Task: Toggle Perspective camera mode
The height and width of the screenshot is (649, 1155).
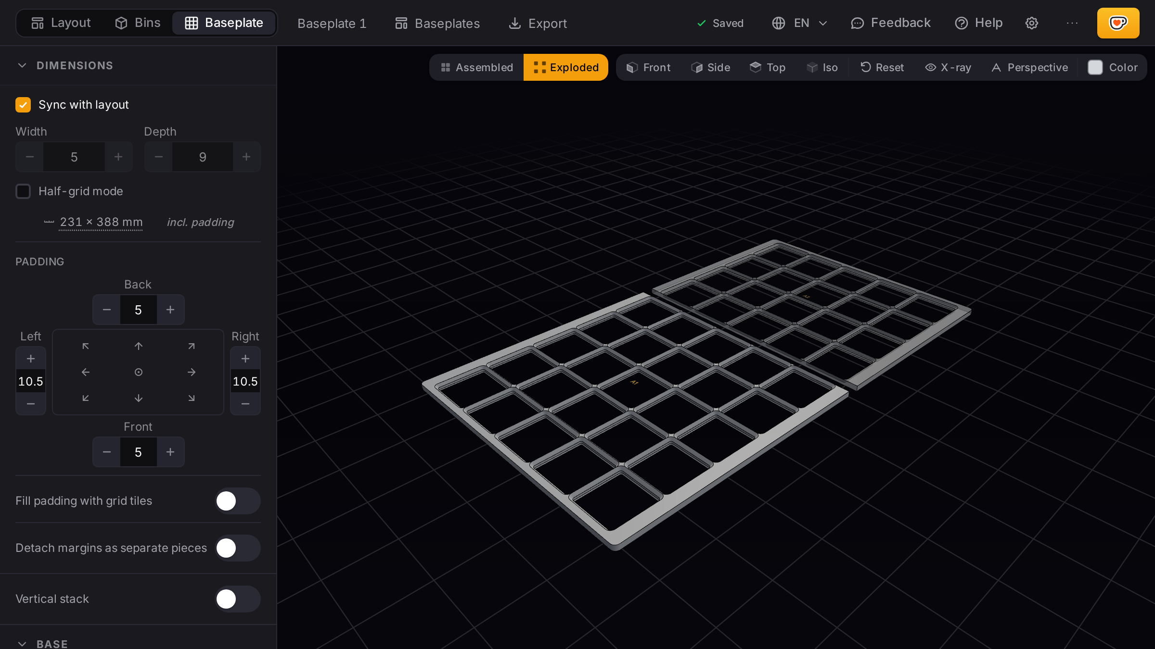Action: pos(1029,67)
